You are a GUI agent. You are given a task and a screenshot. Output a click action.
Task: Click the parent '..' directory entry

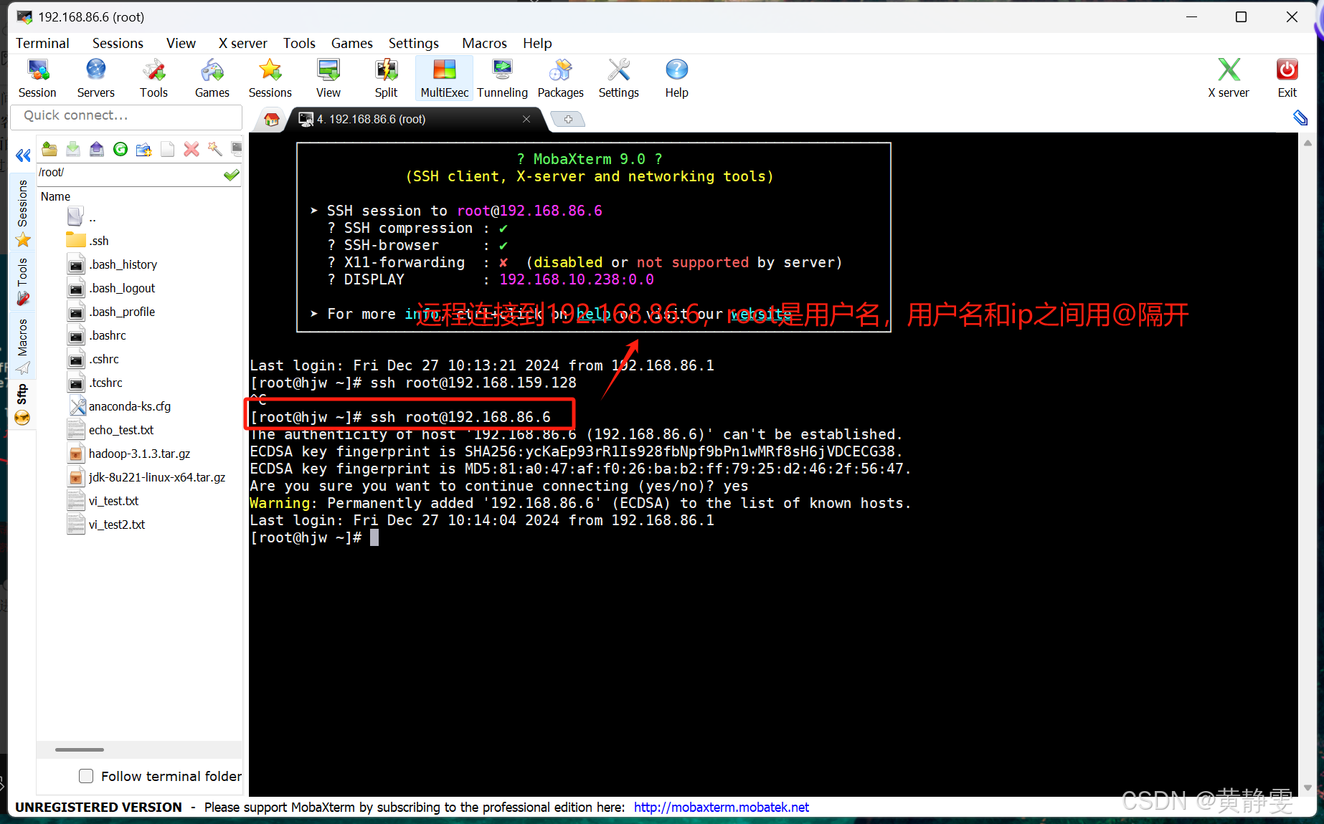click(x=82, y=217)
